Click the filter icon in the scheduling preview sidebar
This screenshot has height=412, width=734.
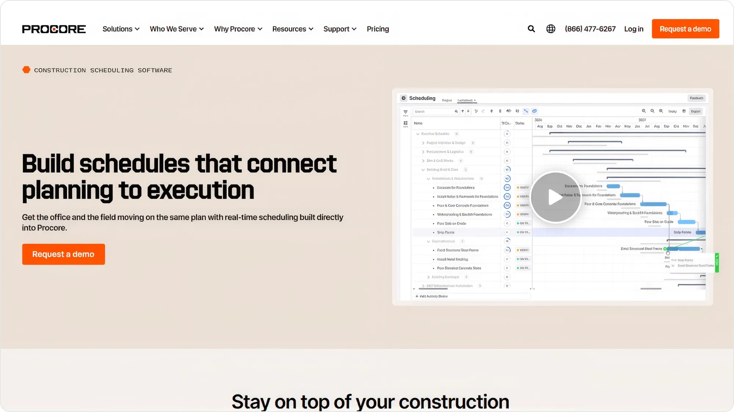[x=406, y=113]
